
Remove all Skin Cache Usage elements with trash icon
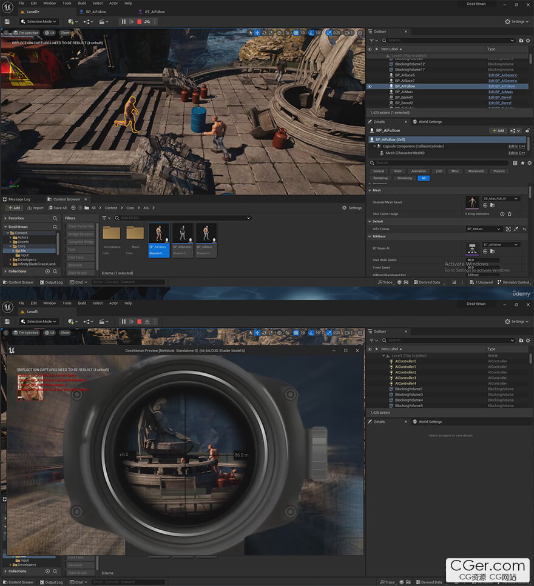click(x=509, y=214)
